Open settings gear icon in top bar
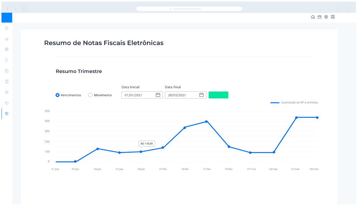This screenshot has height=205, width=358. click(326, 17)
